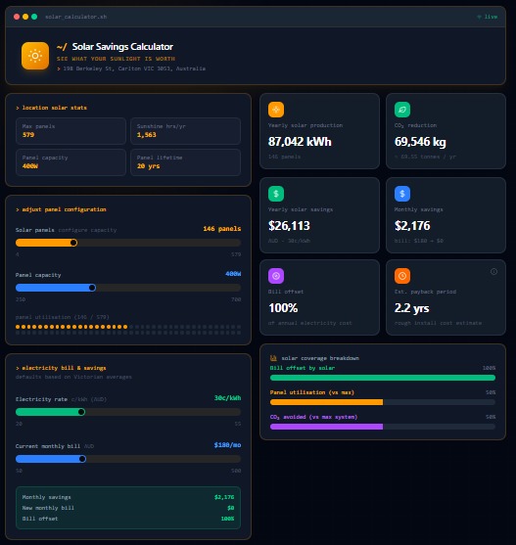The width and height of the screenshot is (516, 545).
Task: Click the 69,546 kg value
Action: point(420,142)
